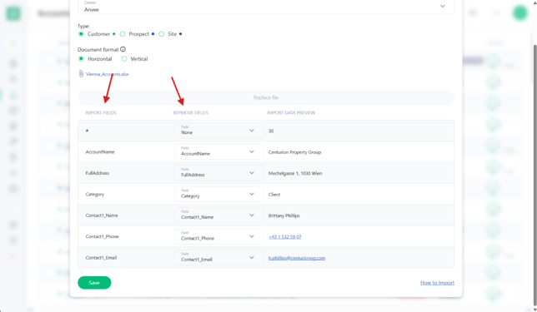Click the FullAddress import field label
The image size is (537, 312).
(x=98, y=173)
